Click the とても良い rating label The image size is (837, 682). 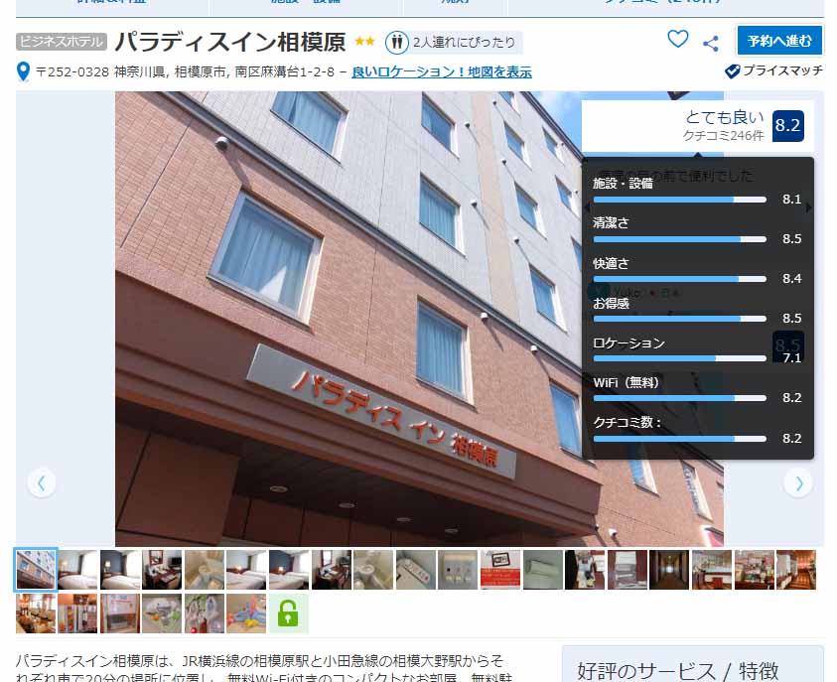[725, 117]
